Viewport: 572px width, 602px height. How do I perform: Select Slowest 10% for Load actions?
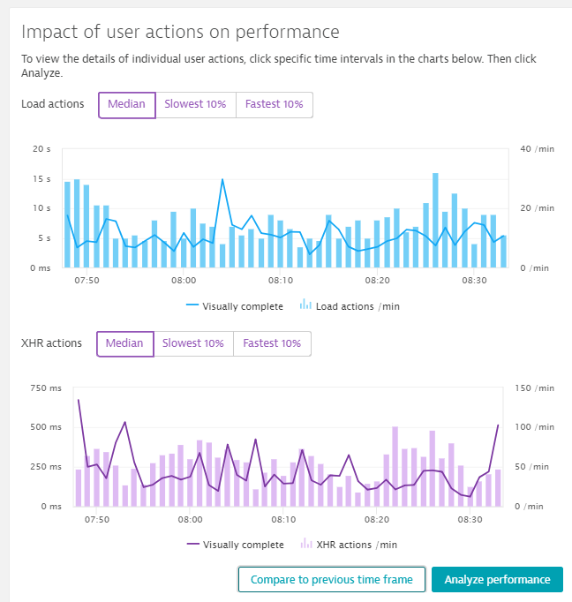coord(195,104)
